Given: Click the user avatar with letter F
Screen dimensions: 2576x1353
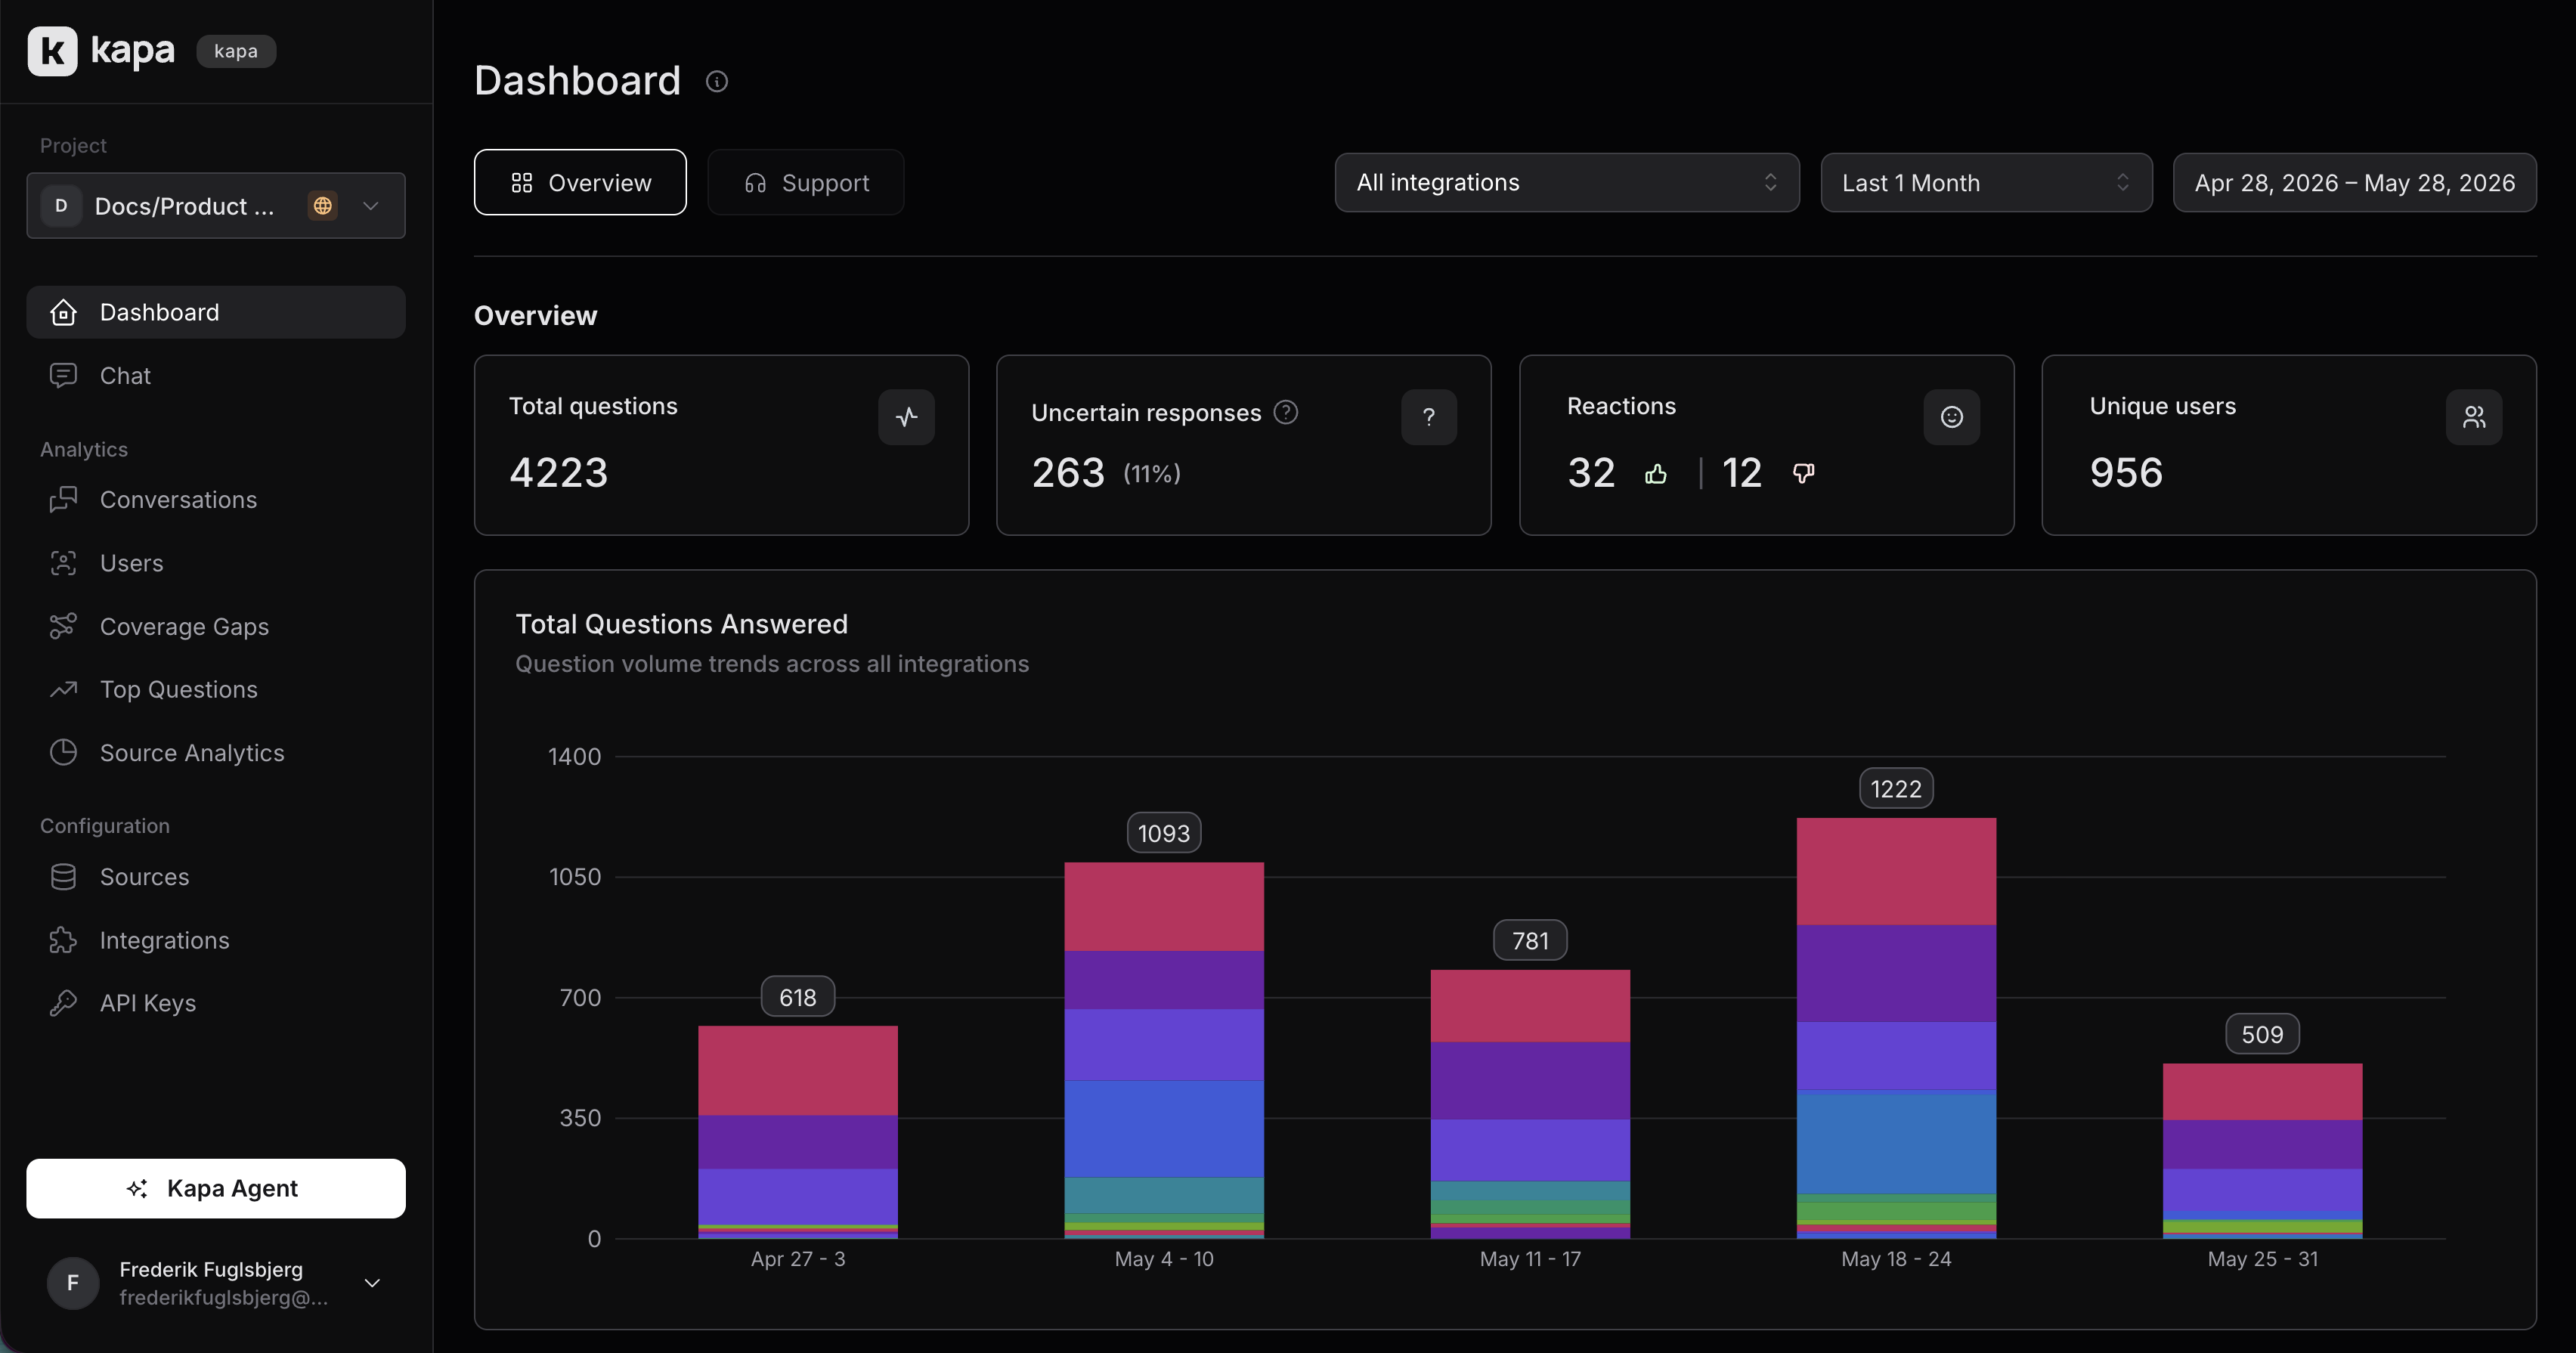Looking at the screenshot, I should [73, 1283].
